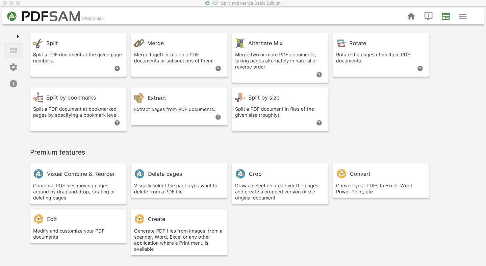The width and height of the screenshot is (486, 266).
Task: Open settings gear in sidebar
Action: 14,67
